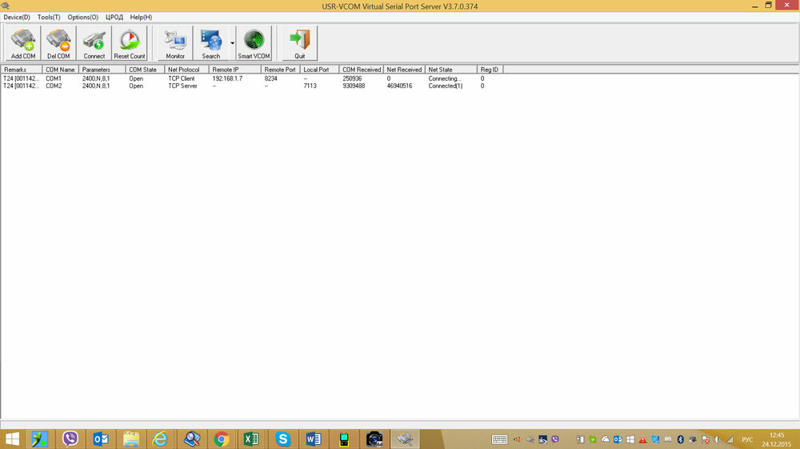
Task: Open the Tools(T) menu
Action: pyautogui.click(x=49, y=17)
